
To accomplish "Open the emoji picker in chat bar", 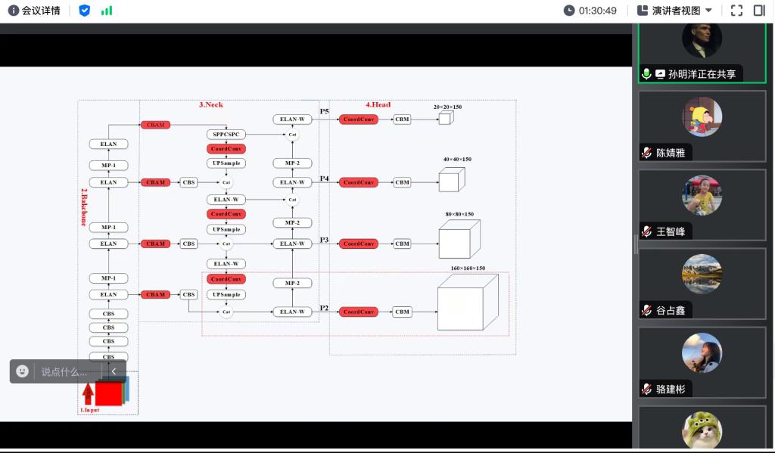I will click(23, 371).
